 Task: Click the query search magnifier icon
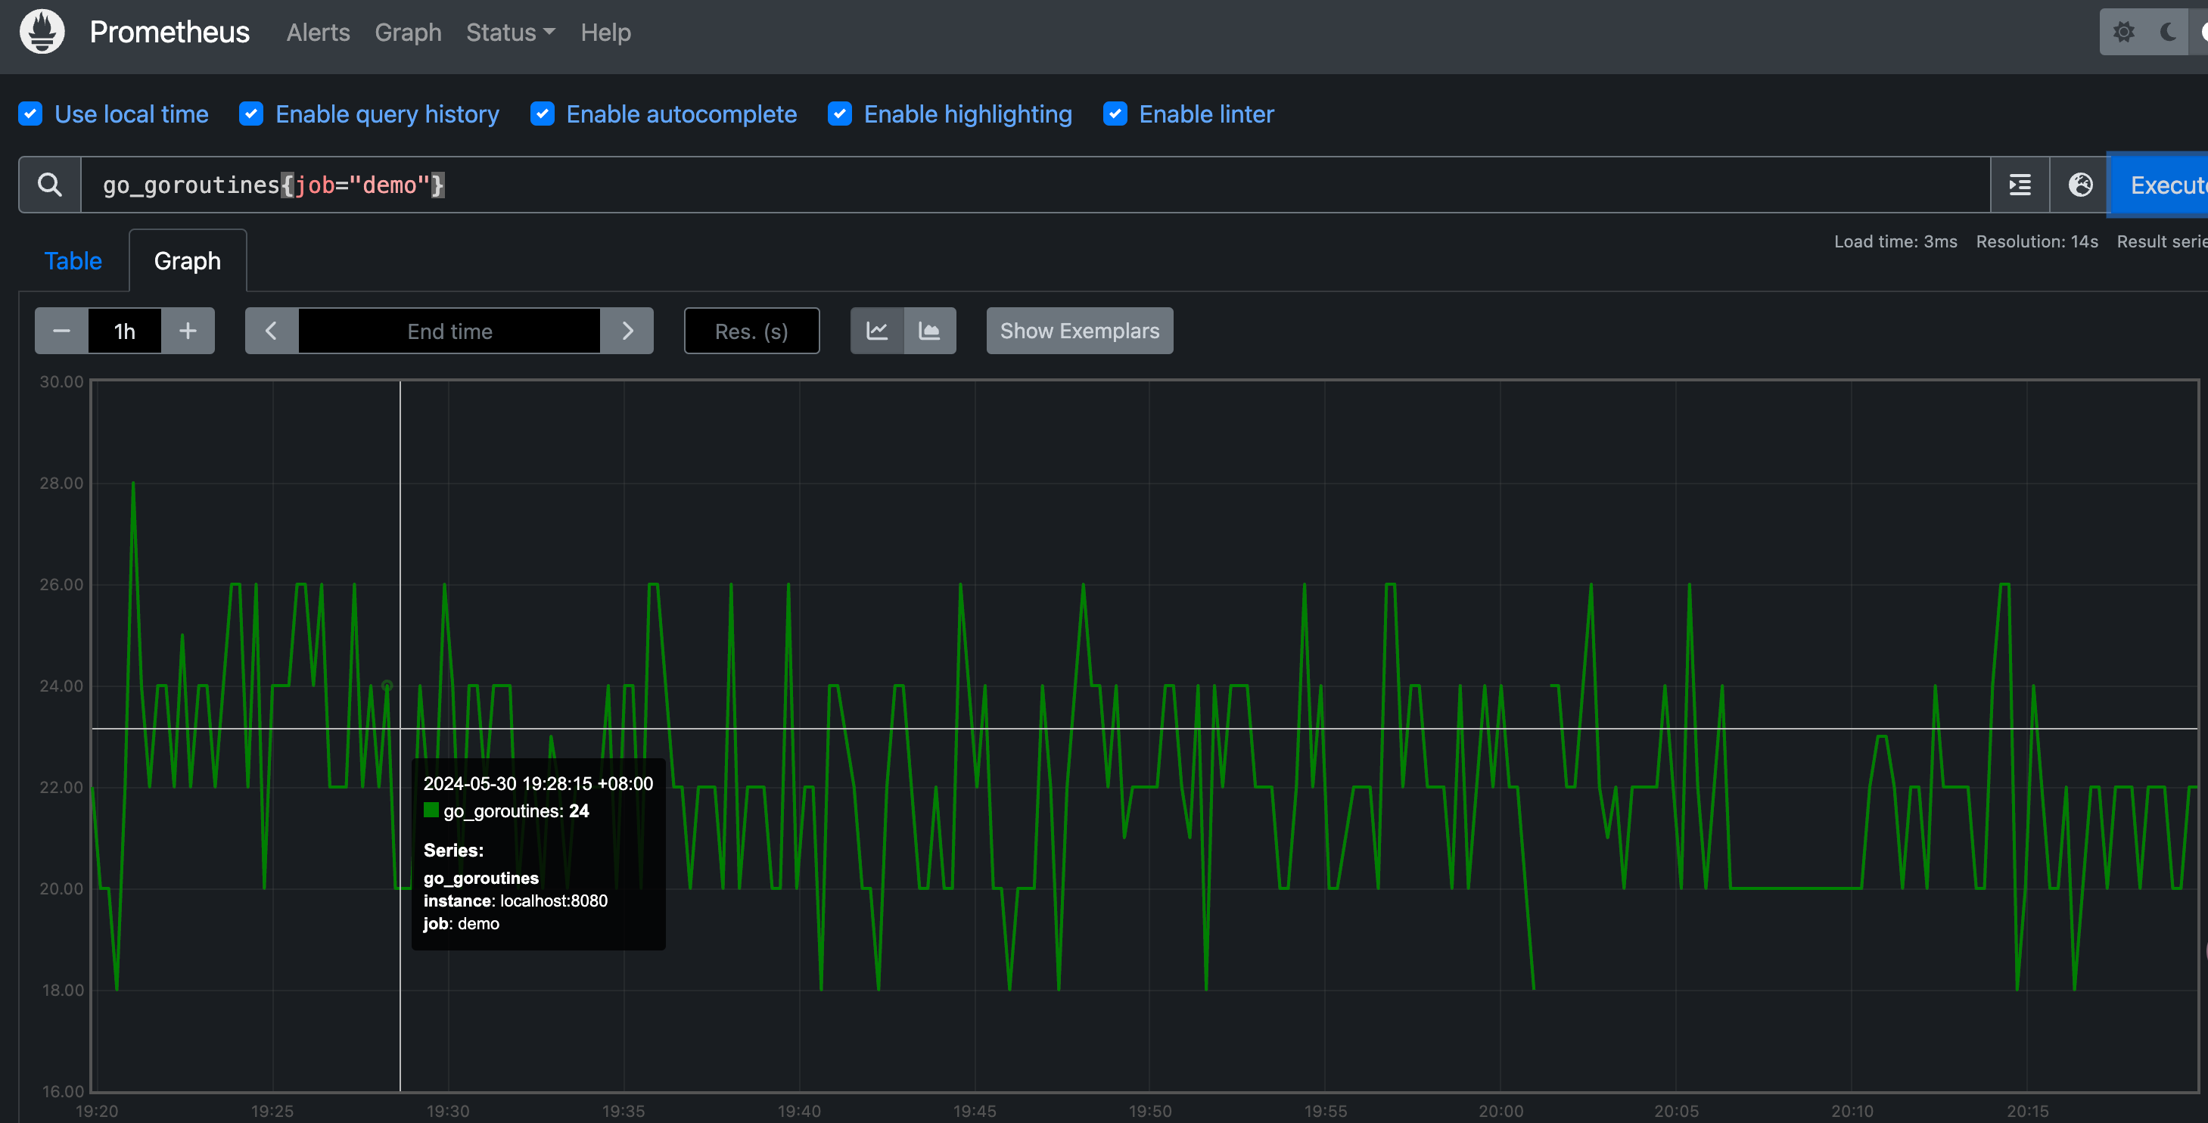[50, 185]
